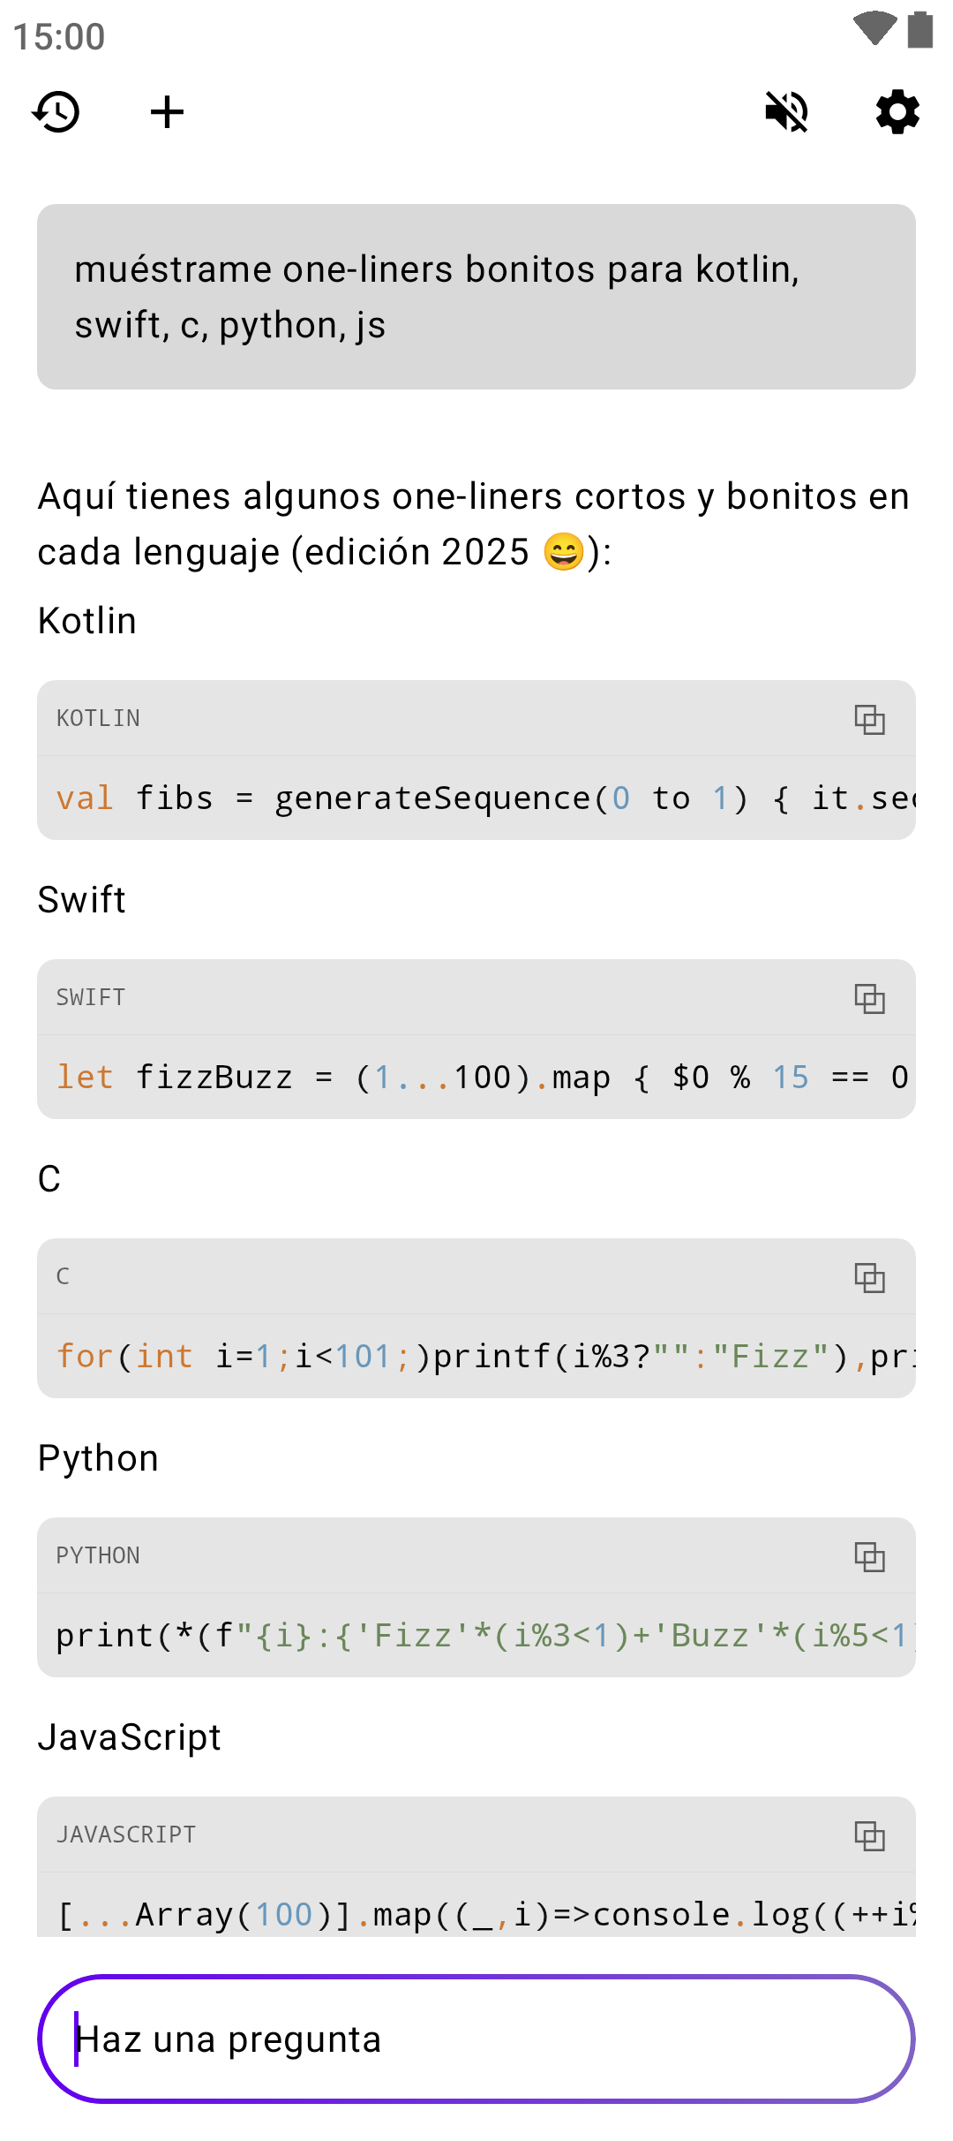Toggle the muted speaker icon

[786, 112]
